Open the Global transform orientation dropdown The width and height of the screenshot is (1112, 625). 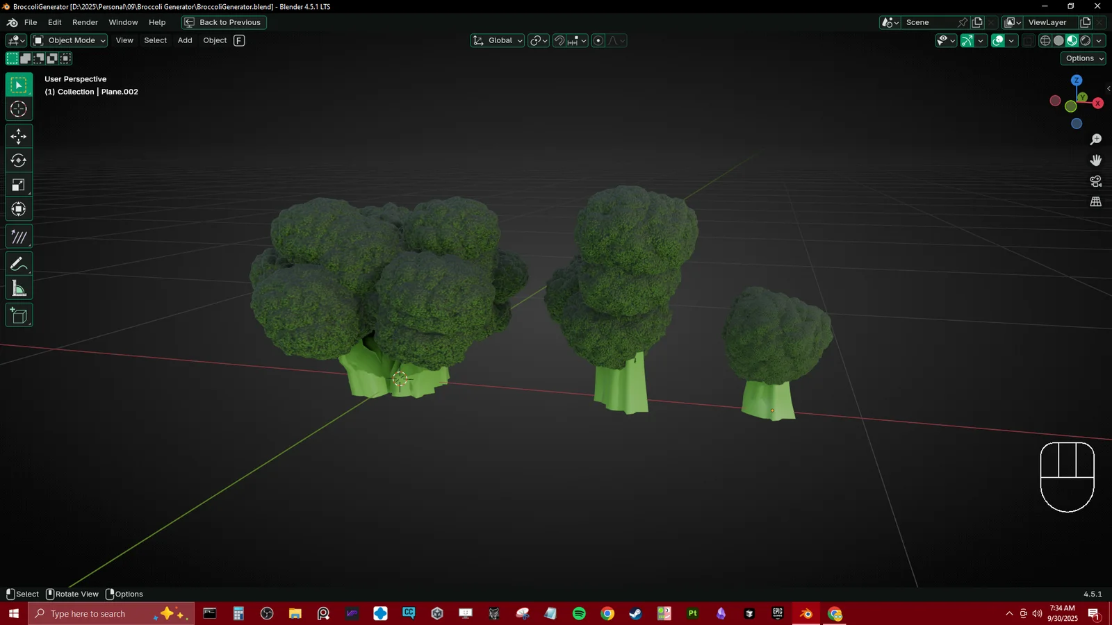coord(498,41)
